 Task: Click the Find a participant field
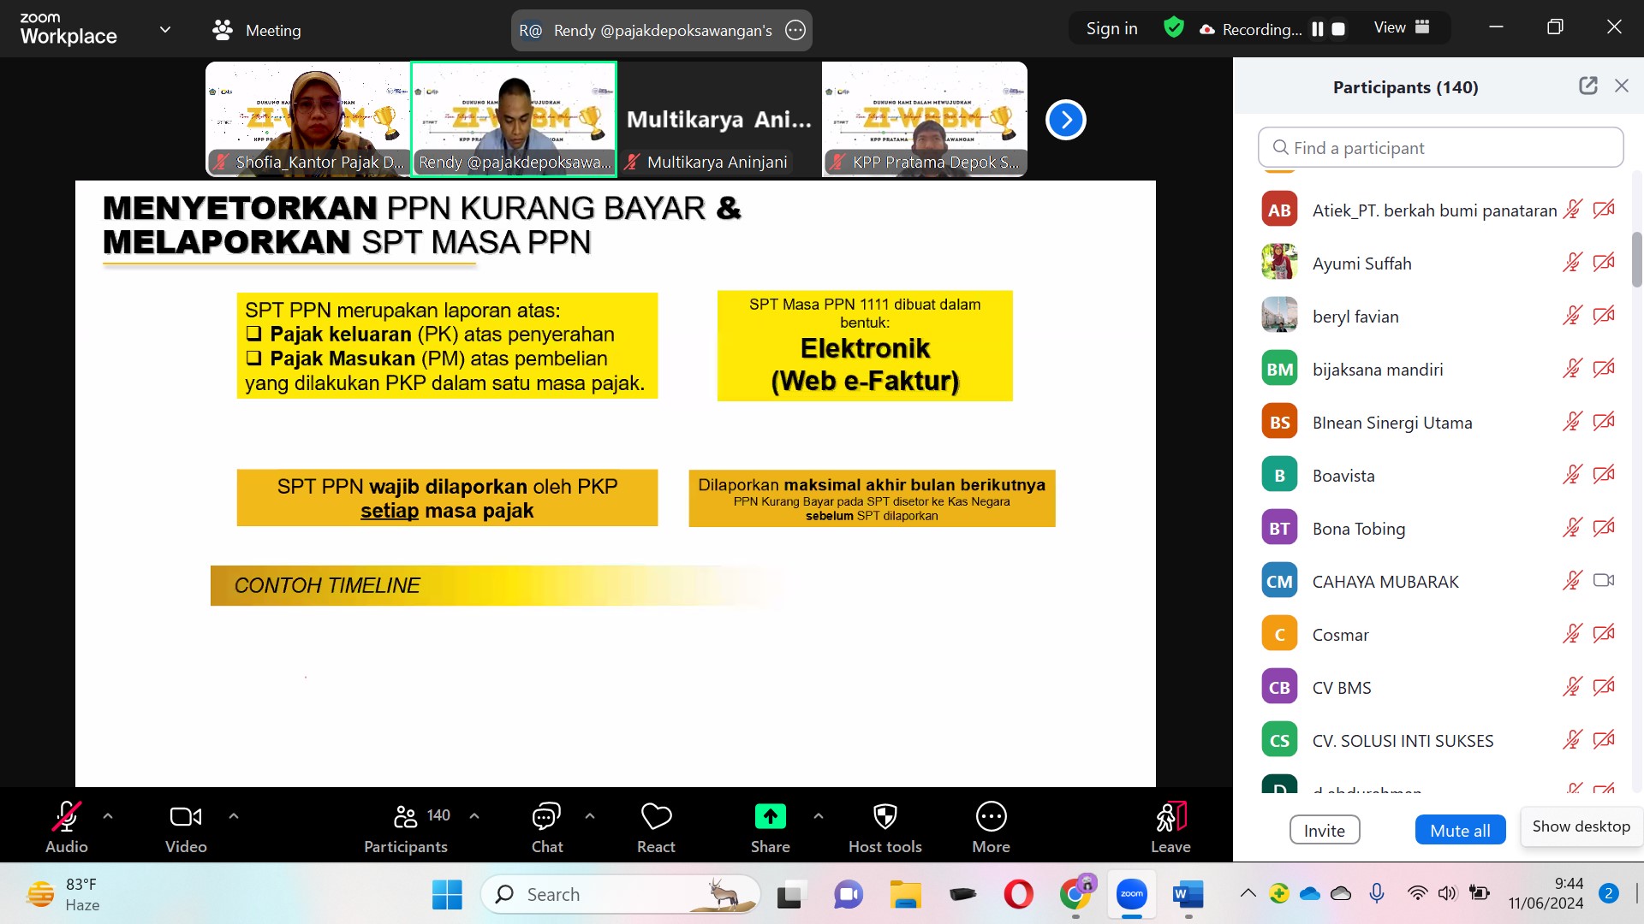(1440, 147)
